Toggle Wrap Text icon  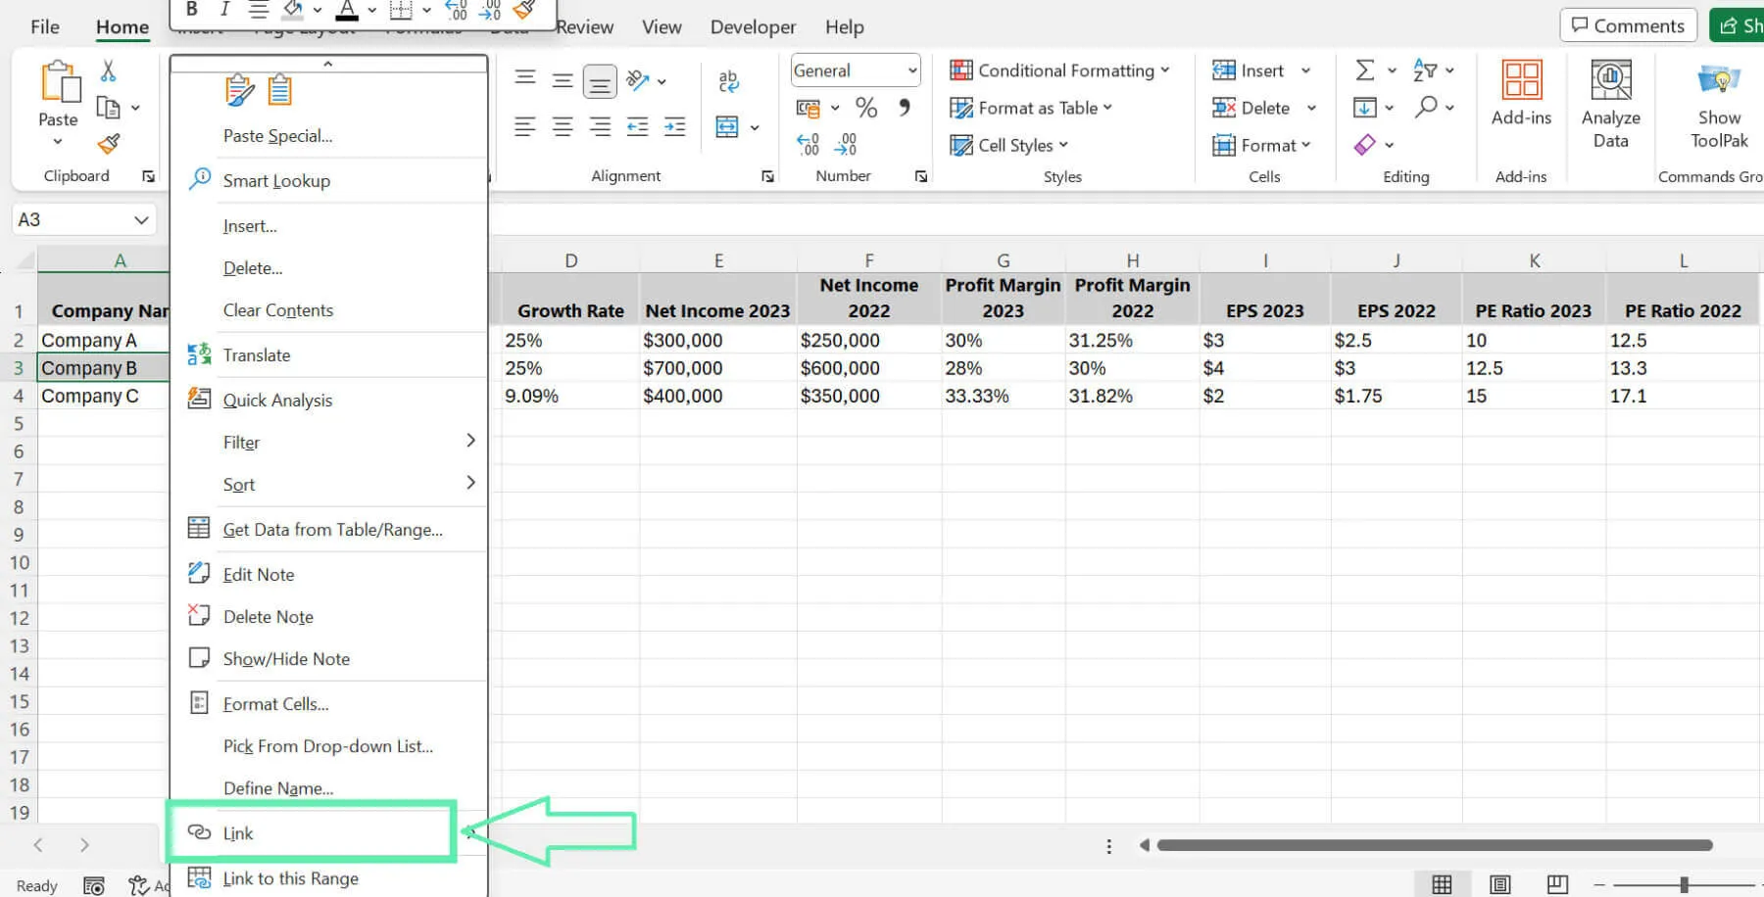(728, 81)
